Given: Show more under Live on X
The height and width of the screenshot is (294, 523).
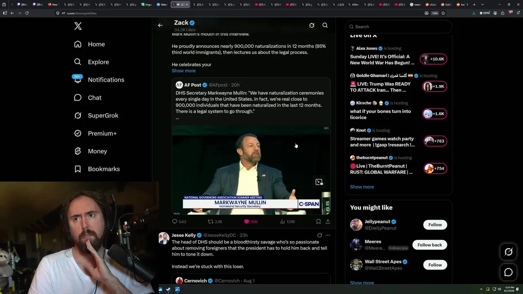Looking at the screenshot, I should pos(362,187).
